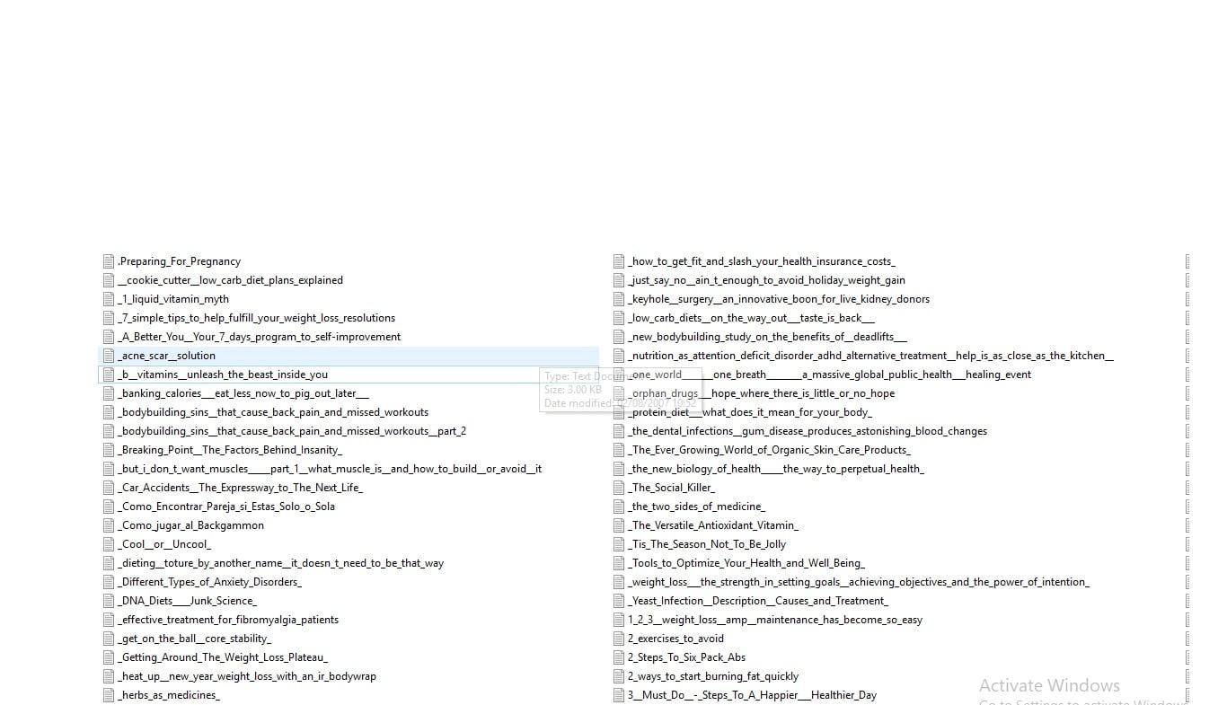
Task: Select _DNA_Diets____Junk_Science_ file name
Action: point(187,601)
